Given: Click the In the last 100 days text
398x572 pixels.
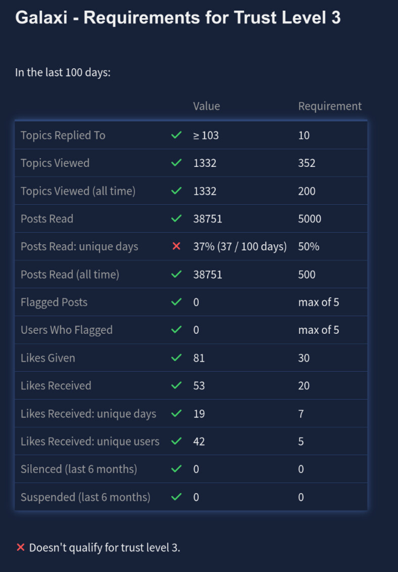Looking at the screenshot, I should 63,72.
